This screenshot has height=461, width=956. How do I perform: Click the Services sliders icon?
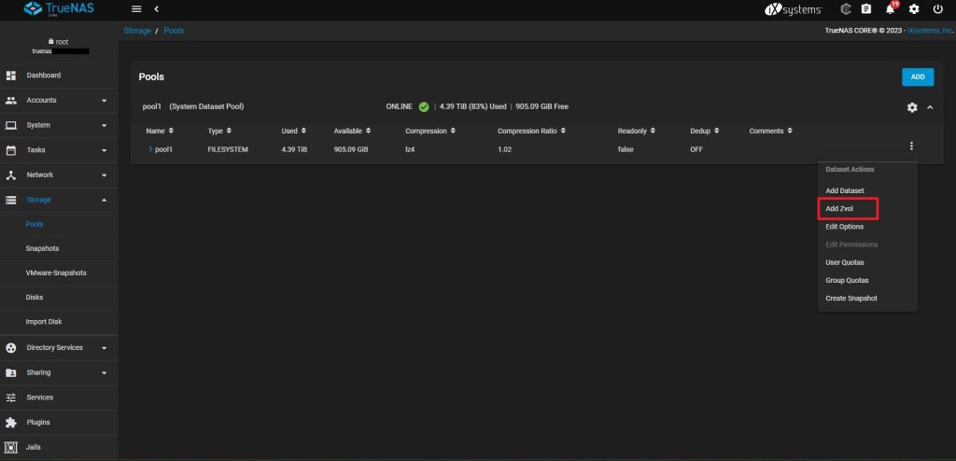(x=11, y=398)
